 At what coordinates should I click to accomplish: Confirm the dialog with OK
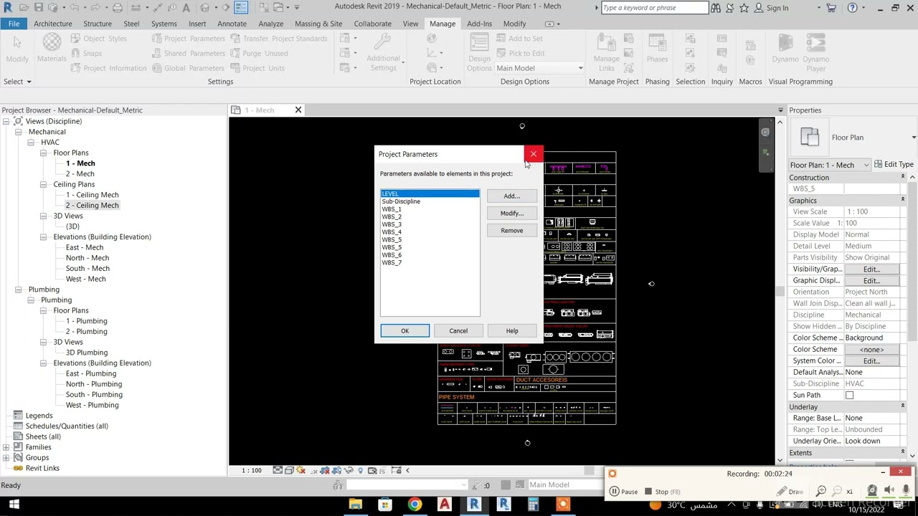click(x=404, y=330)
